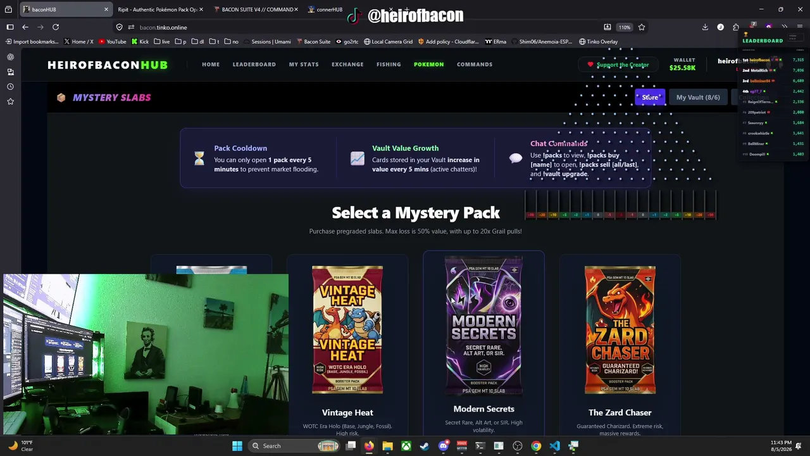Switch to the Ripit Authentic Pokémon tab
Image resolution: width=810 pixels, height=456 pixels.
tap(158, 9)
